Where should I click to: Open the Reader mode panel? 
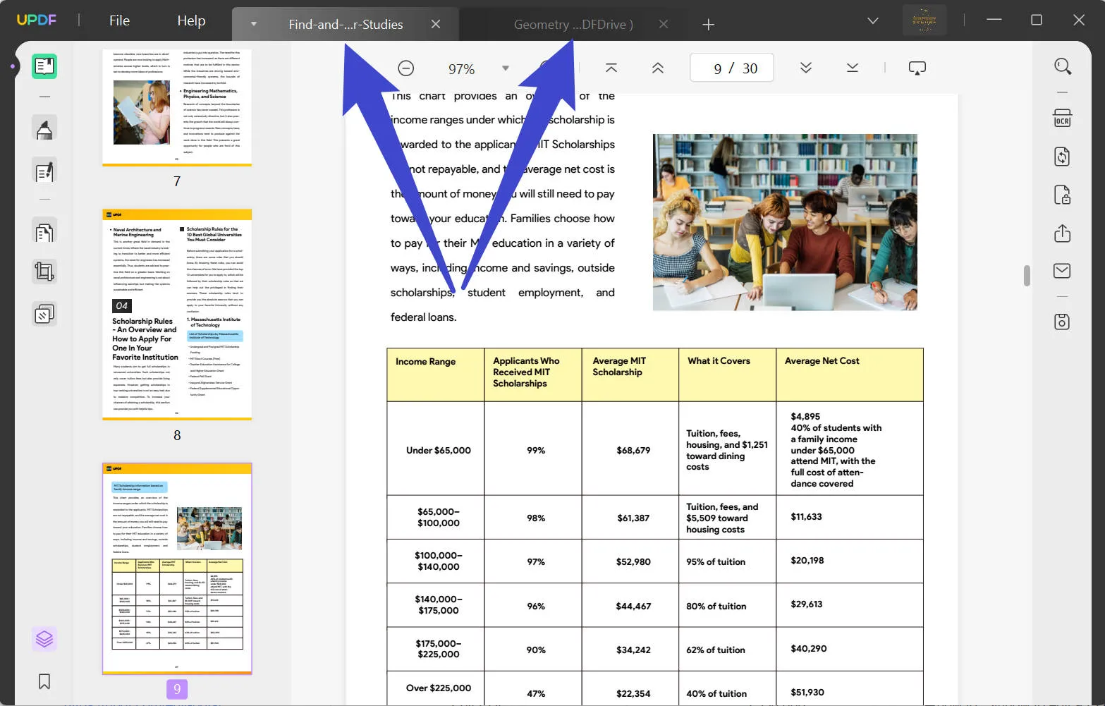point(44,66)
